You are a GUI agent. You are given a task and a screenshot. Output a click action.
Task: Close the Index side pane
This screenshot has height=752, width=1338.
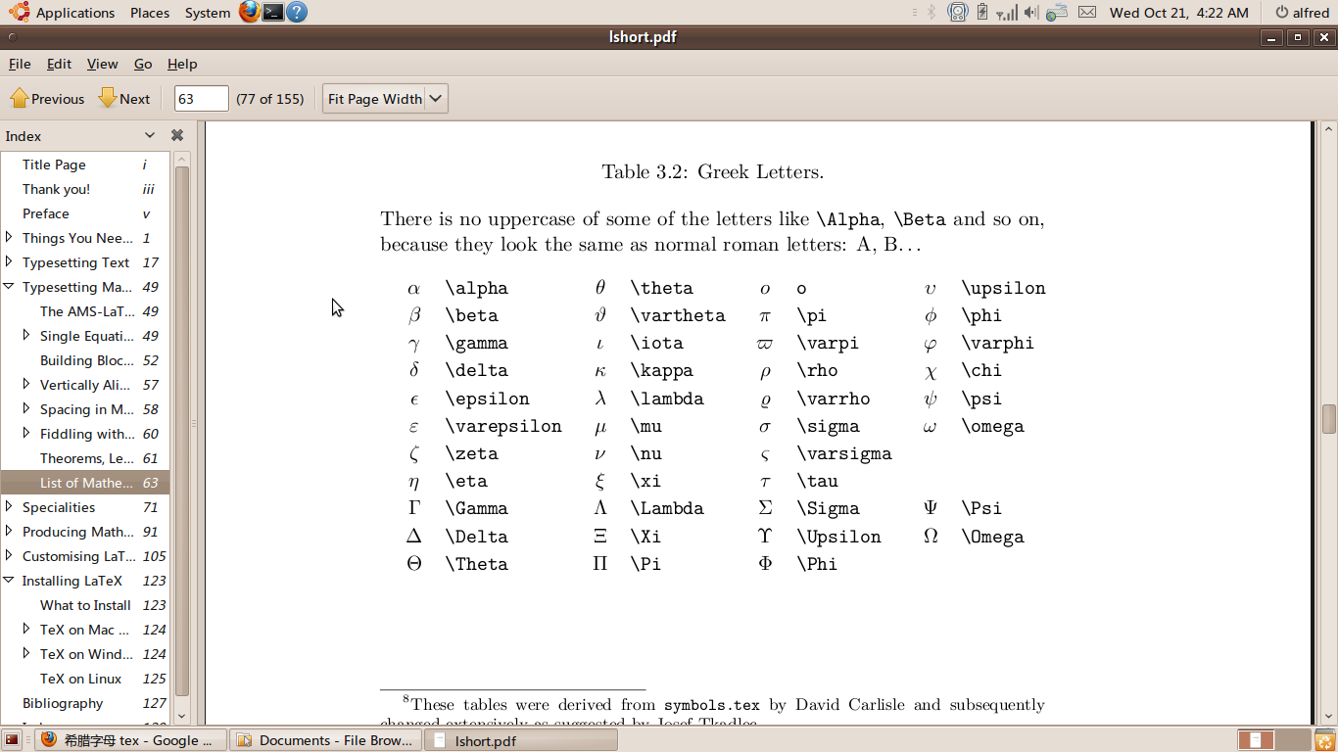(177, 136)
